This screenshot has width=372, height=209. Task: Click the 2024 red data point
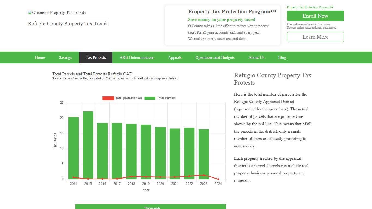pyautogui.click(x=218, y=179)
